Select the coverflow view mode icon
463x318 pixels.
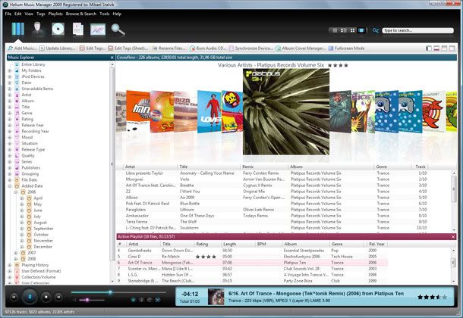click(361, 30)
